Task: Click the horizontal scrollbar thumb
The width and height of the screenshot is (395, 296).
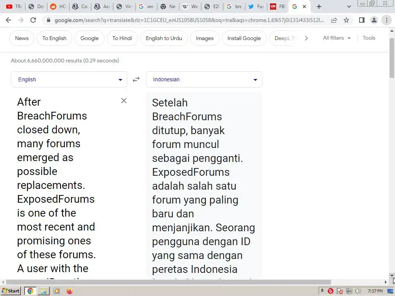Action: 168,282
